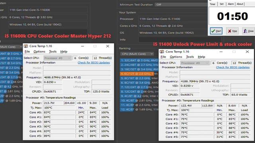
Task: Select ranking row 2. 24C/48T @ 2.7 GHz
Action: click(x=139, y=65)
